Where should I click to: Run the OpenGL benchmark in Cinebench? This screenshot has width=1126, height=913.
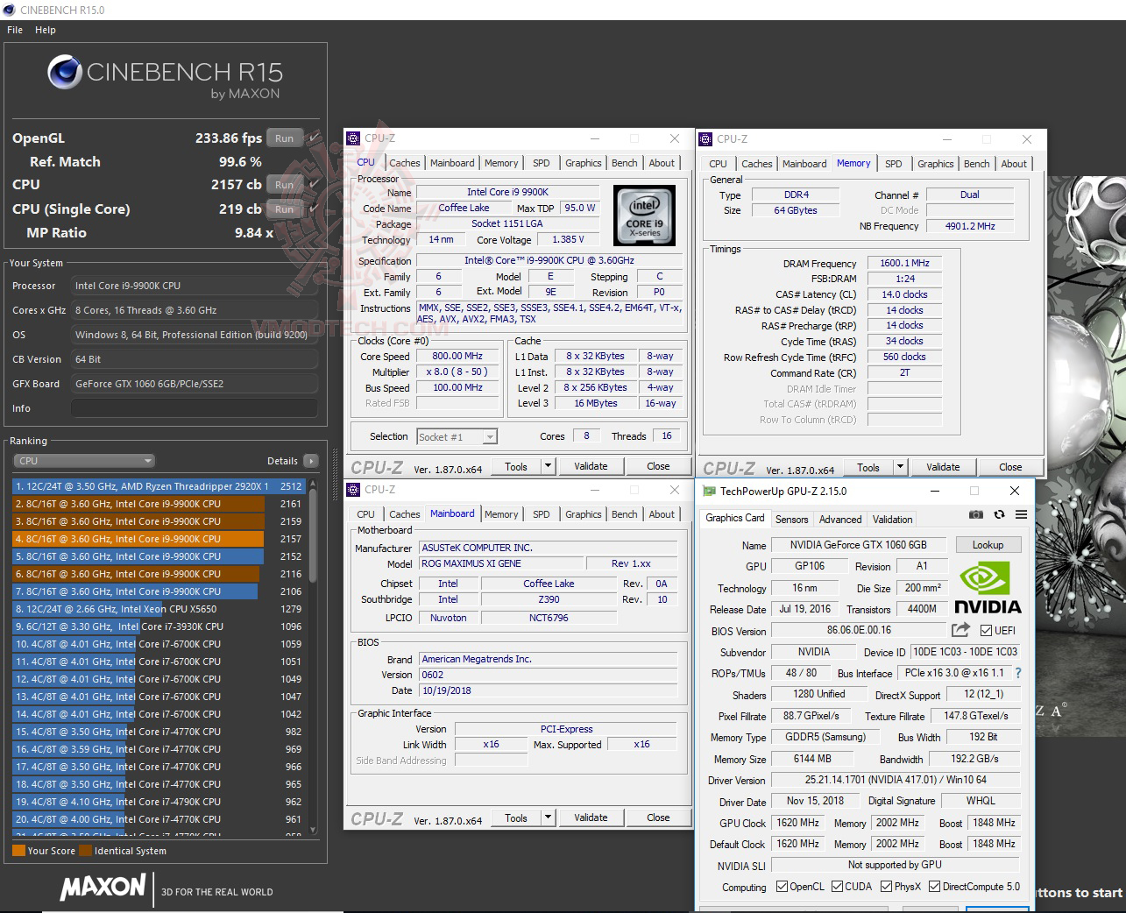tap(284, 138)
